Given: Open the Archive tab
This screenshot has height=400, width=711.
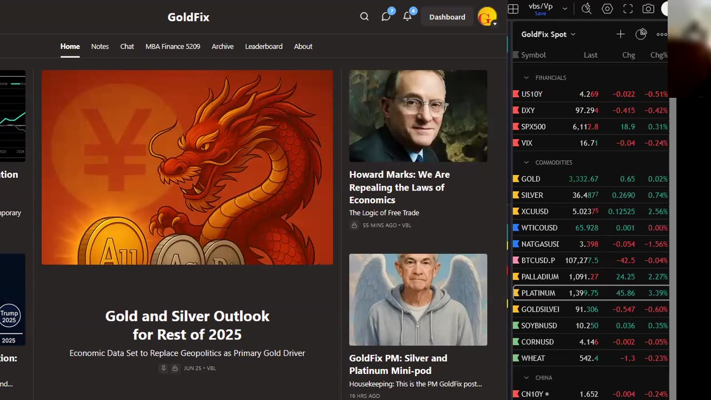Looking at the screenshot, I should click(222, 47).
